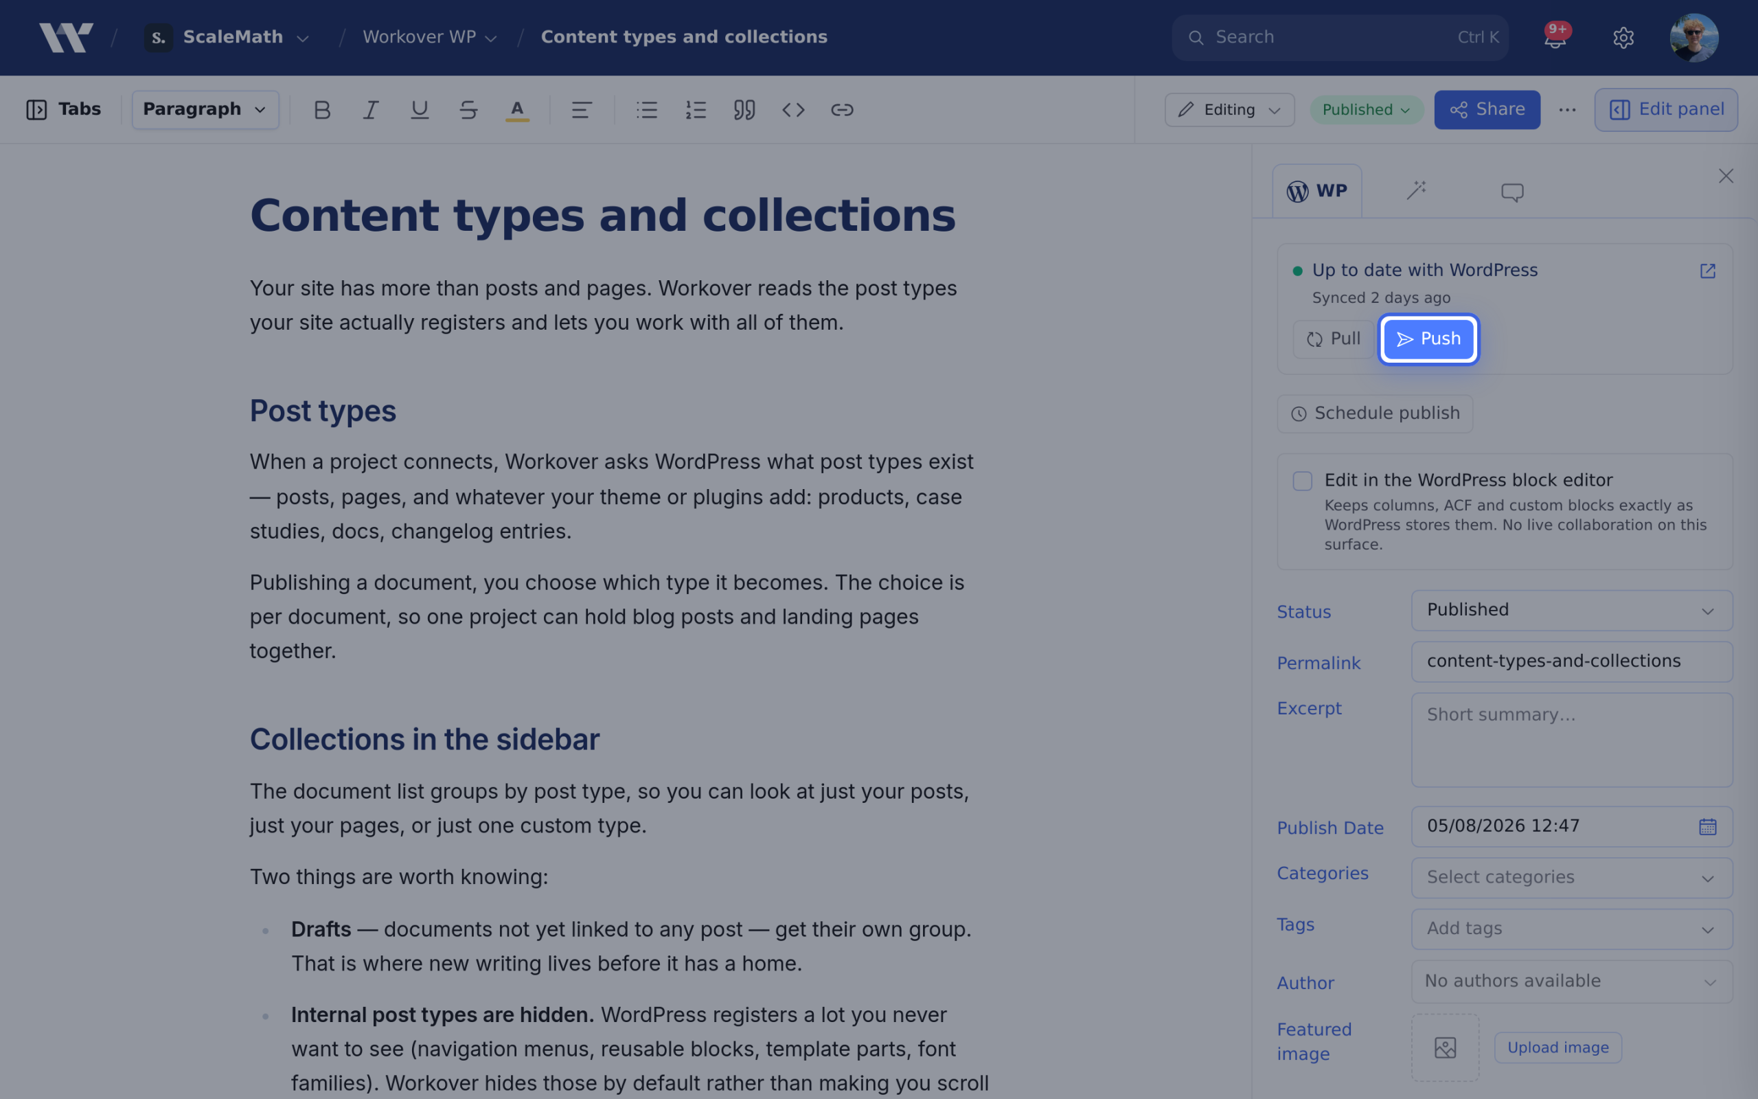The height and width of the screenshot is (1099, 1758).
Task: Open the Status dropdown in WP panel
Action: (x=1572, y=611)
